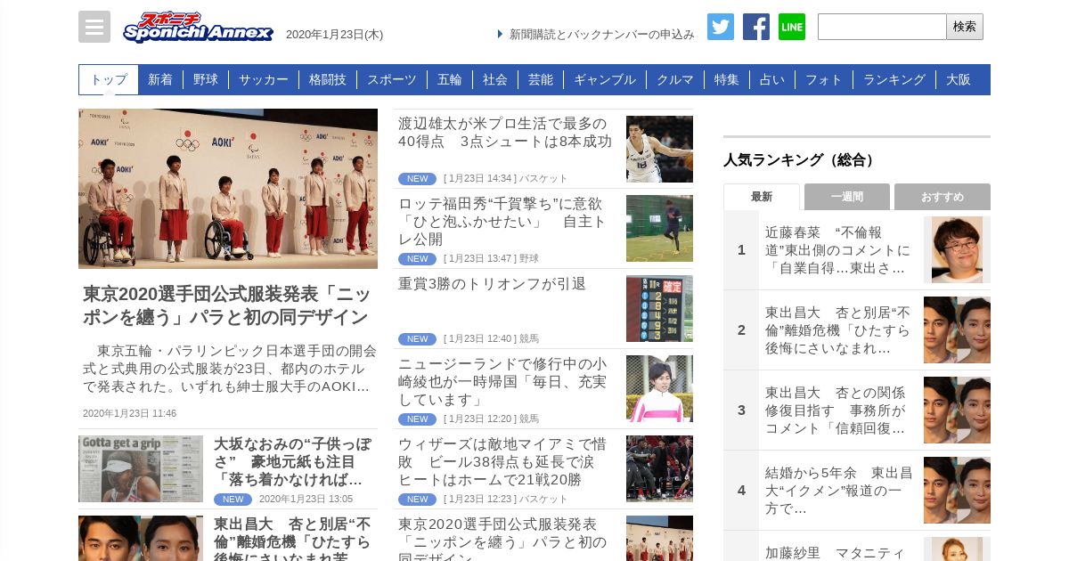Open the 占い nav item
Viewport: 1069px width, 561px height.
(772, 79)
